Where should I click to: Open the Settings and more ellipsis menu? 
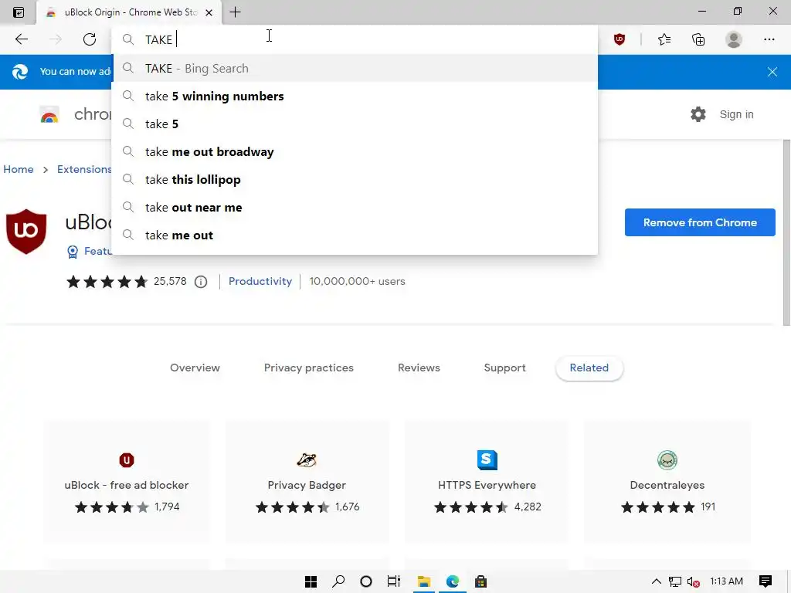click(x=769, y=39)
